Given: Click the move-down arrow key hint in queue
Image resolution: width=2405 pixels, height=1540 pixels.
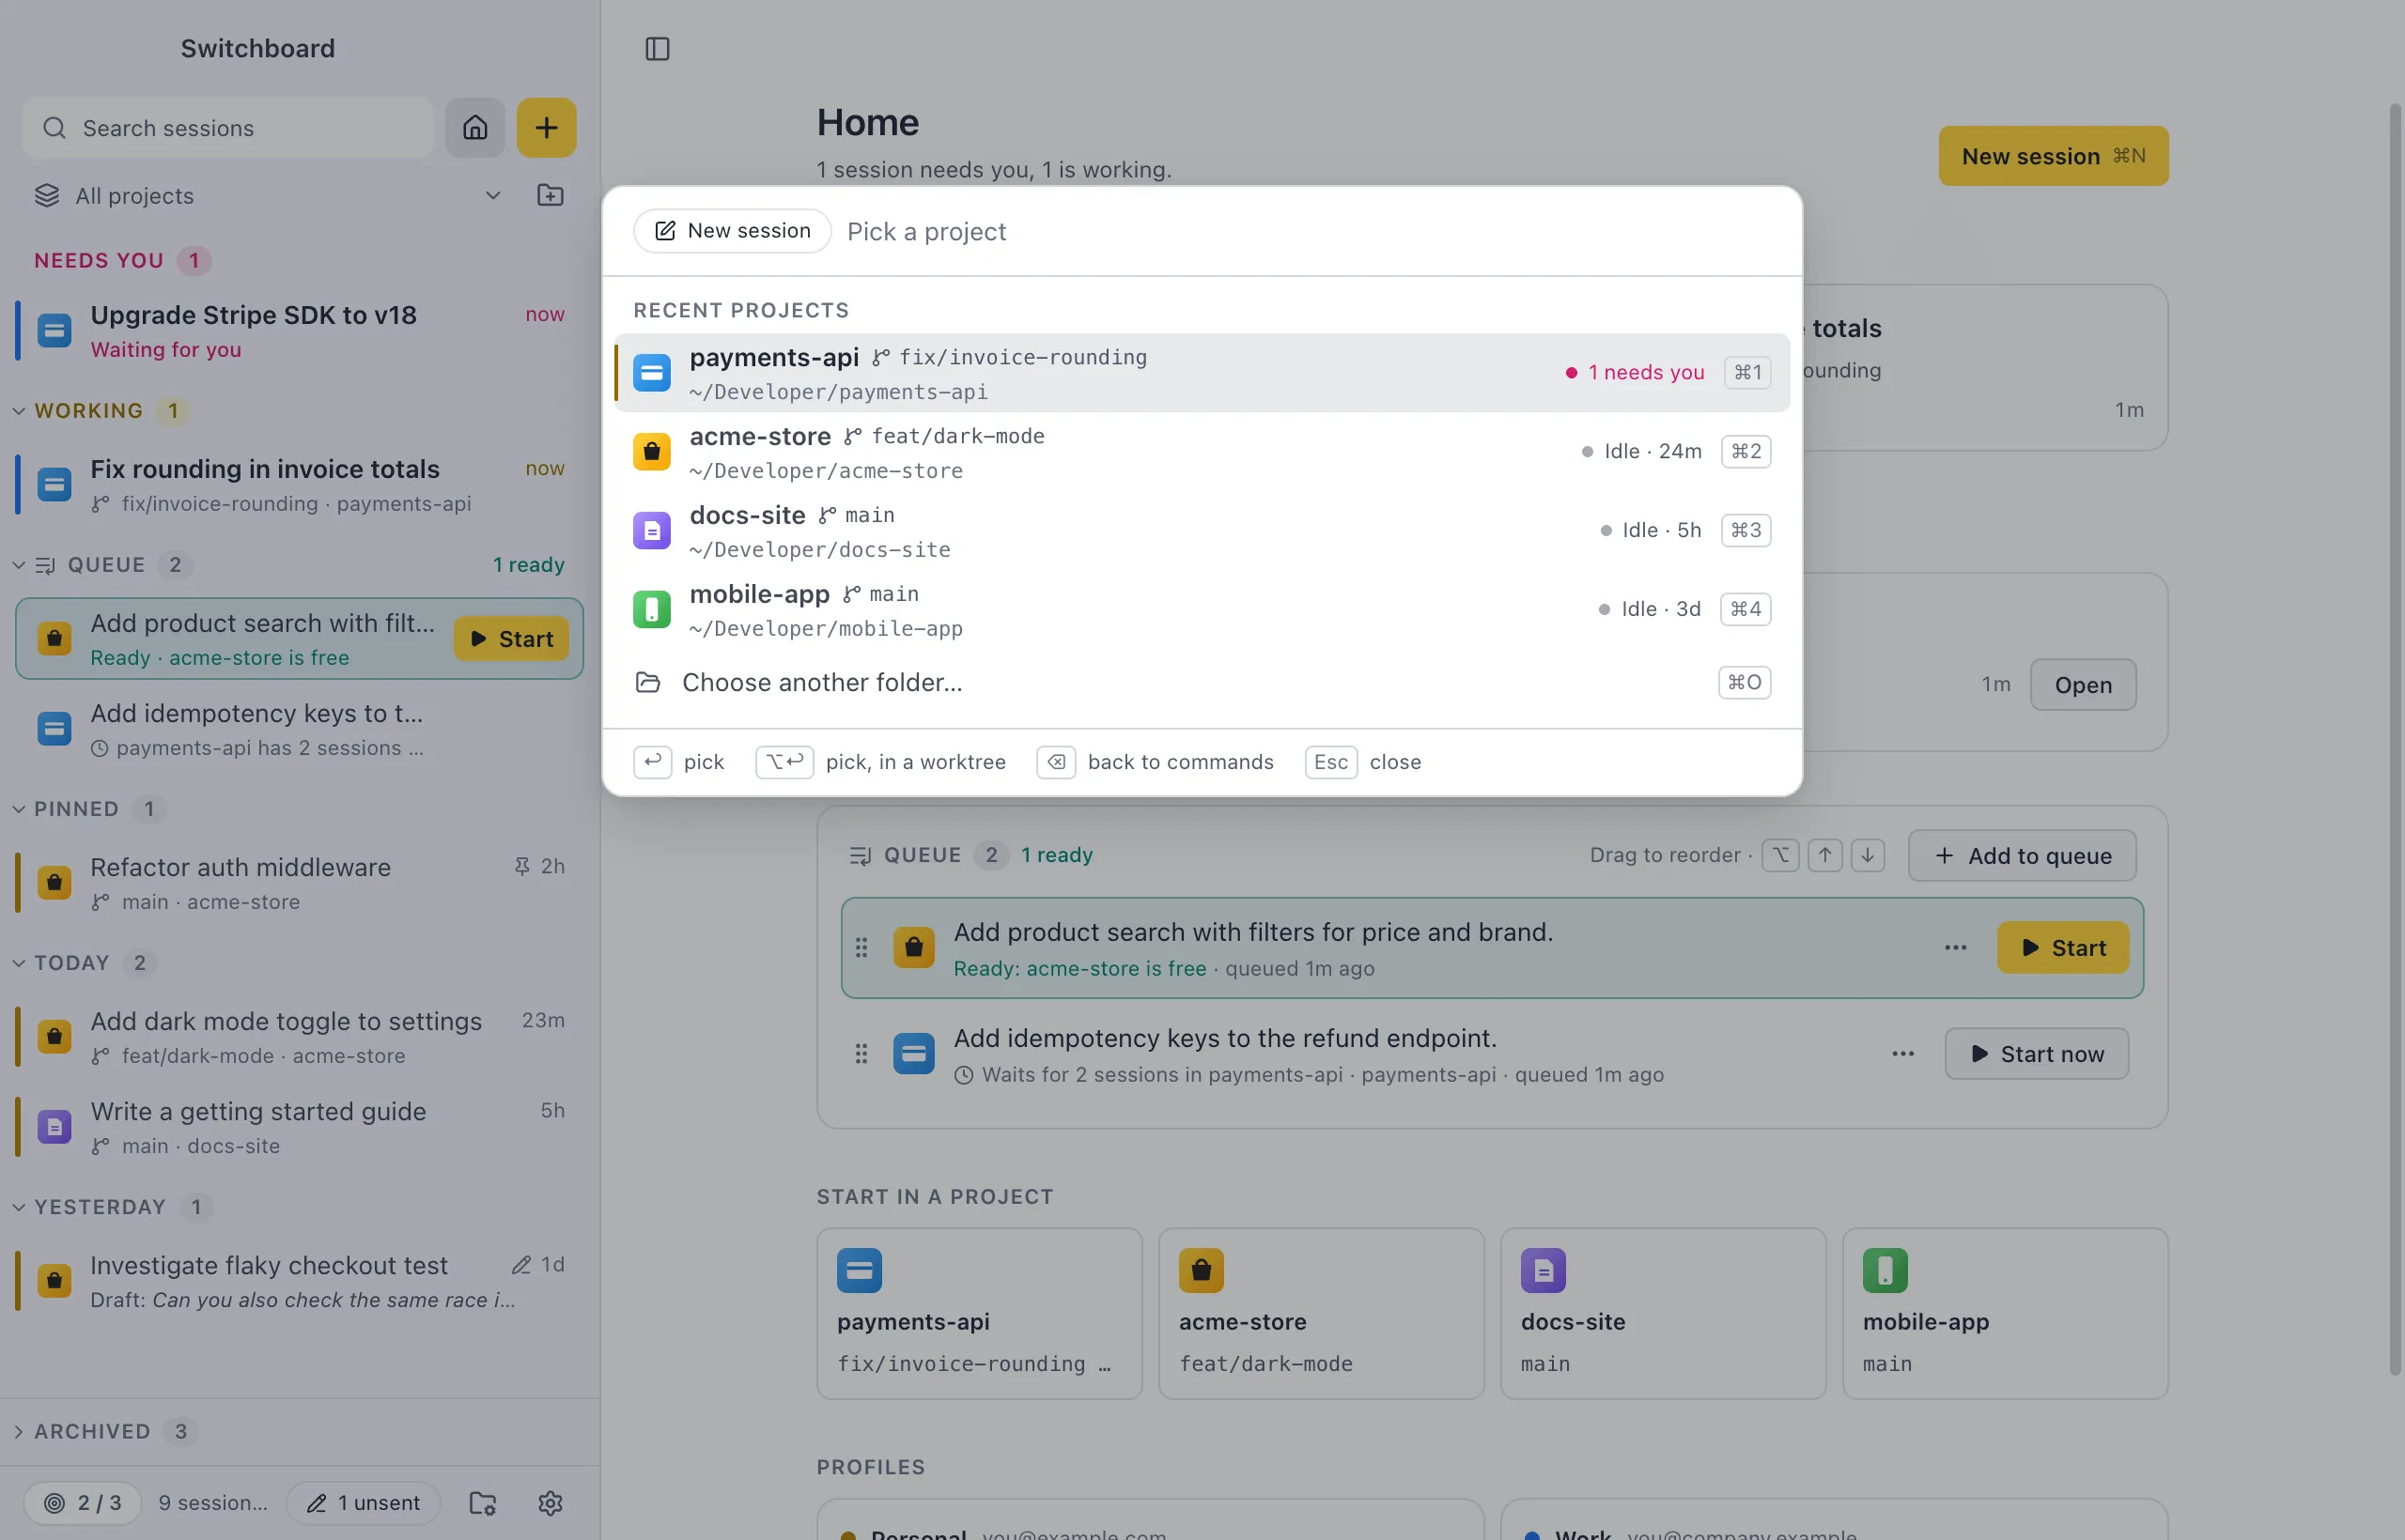Looking at the screenshot, I should coord(1868,855).
